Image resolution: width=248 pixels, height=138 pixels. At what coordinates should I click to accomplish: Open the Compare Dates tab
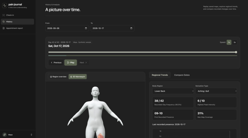[182, 75]
